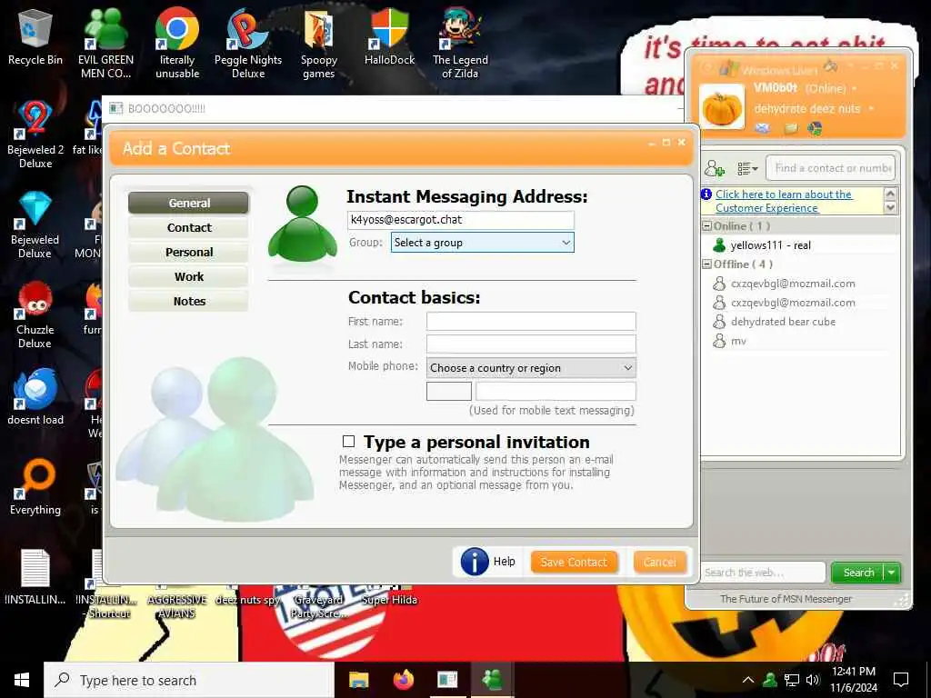The width and height of the screenshot is (931, 698).
Task: Open the Choose a country or region dropdown
Action: click(x=531, y=368)
